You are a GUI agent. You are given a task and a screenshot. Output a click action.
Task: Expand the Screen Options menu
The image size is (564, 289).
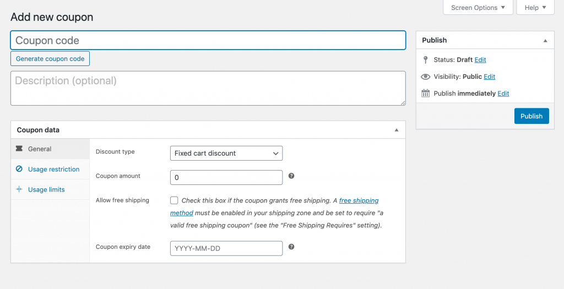(x=478, y=8)
